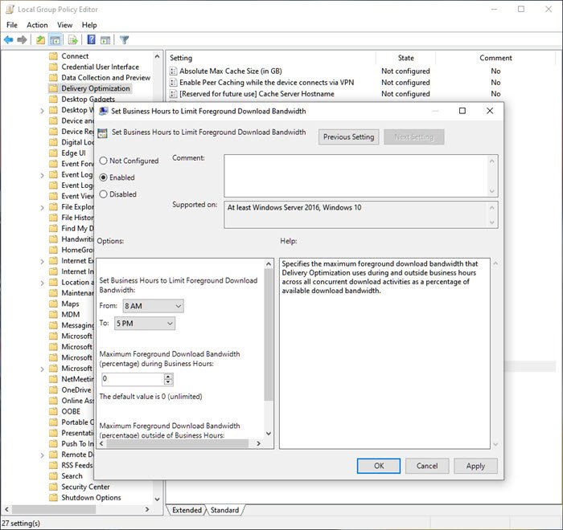Open the Action menu
This screenshot has height=530, width=563.
(37, 25)
